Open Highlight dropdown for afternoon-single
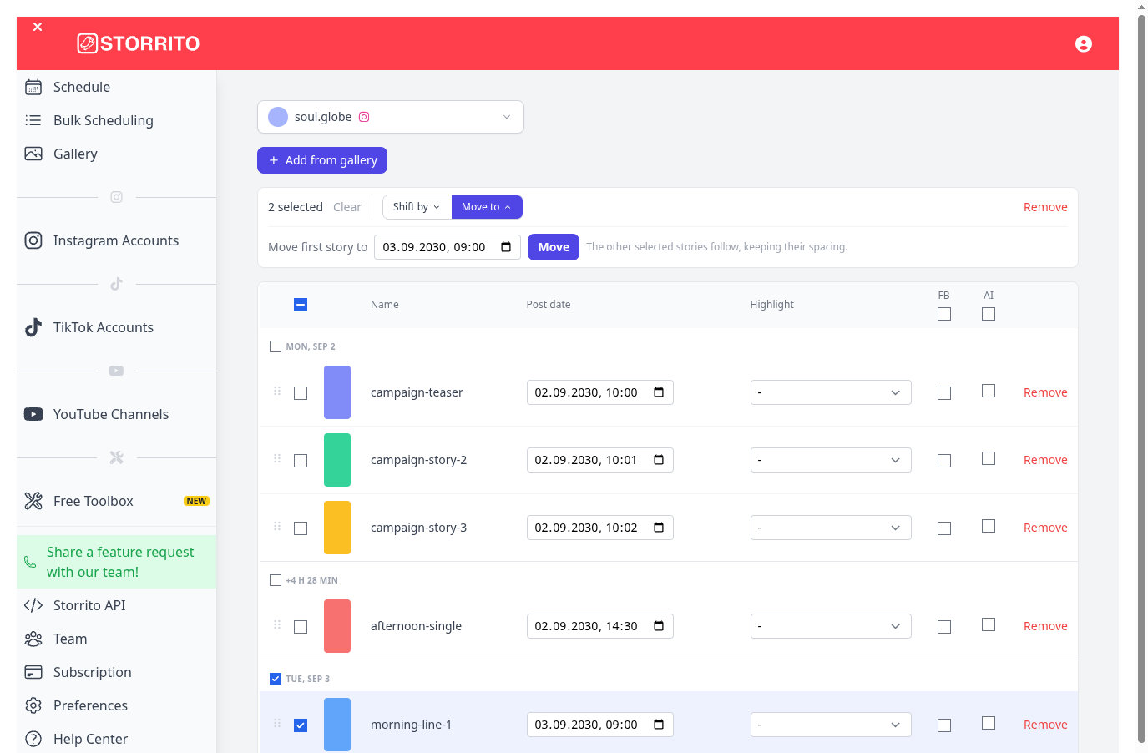1148x753 pixels. tap(831, 626)
